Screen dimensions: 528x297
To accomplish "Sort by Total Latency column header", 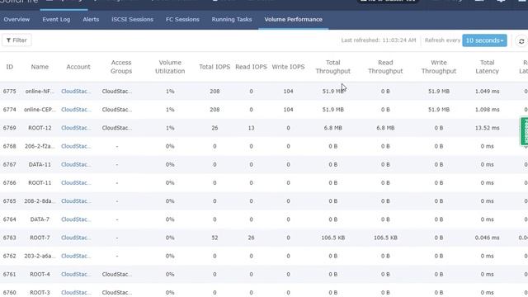I will [487, 67].
